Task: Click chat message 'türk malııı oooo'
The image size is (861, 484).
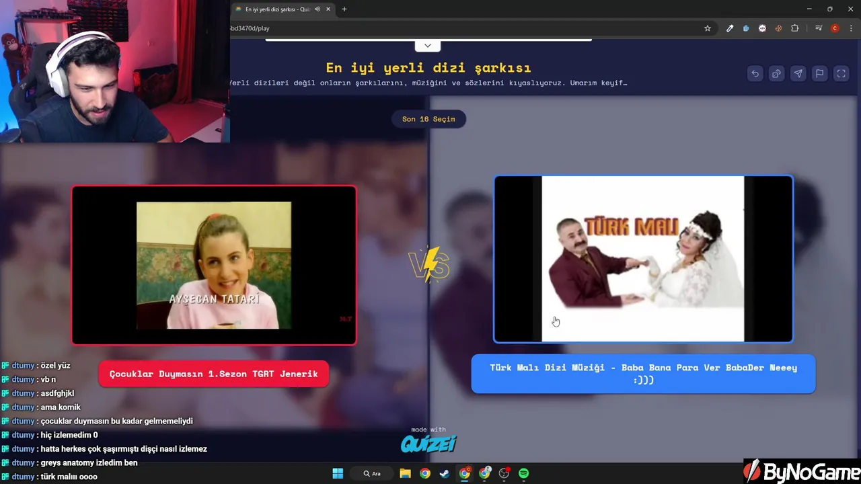Action: coord(69,477)
